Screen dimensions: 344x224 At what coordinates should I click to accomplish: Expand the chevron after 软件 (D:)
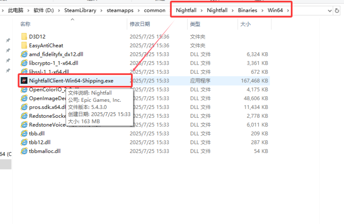(59, 10)
